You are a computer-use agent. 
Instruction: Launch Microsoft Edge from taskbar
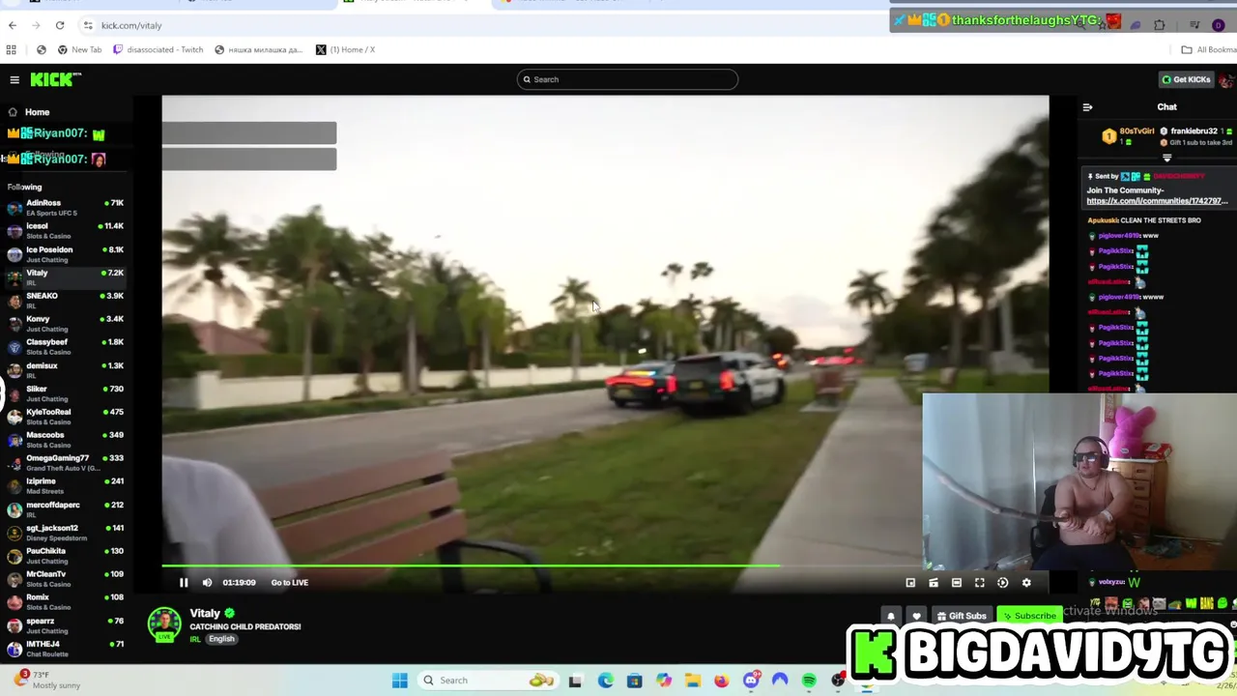pyautogui.click(x=605, y=681)
